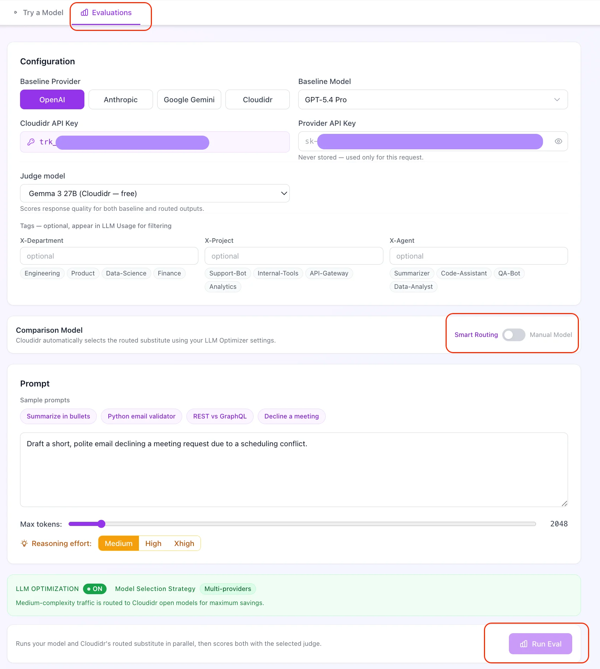Click the LLM Optimization ON badge
The width and height of the screenshot is (600, 669).
95,589
